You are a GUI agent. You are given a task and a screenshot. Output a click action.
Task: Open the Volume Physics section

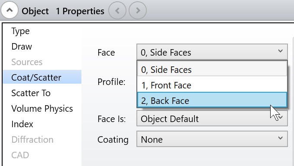42,109
